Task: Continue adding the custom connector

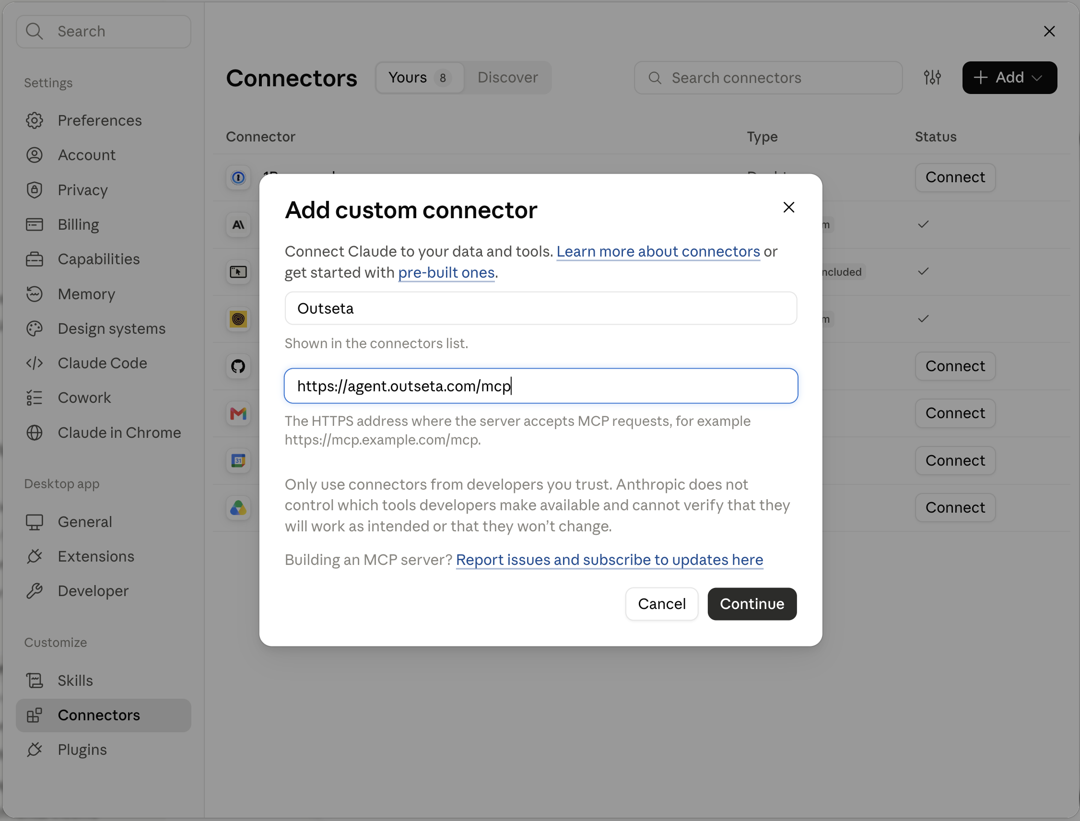Action: tap(752, 604)
